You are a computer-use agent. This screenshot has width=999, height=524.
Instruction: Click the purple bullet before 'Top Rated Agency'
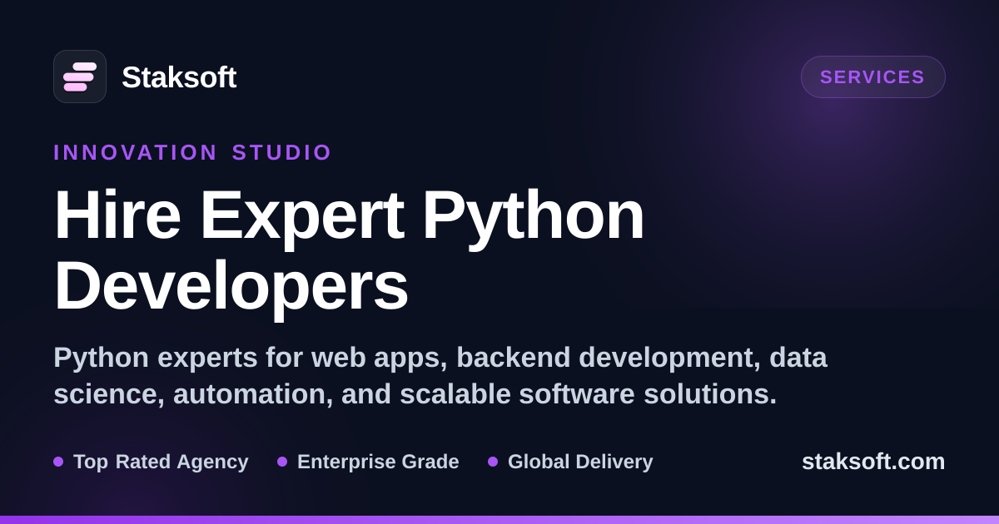click(x=58, y=462)
